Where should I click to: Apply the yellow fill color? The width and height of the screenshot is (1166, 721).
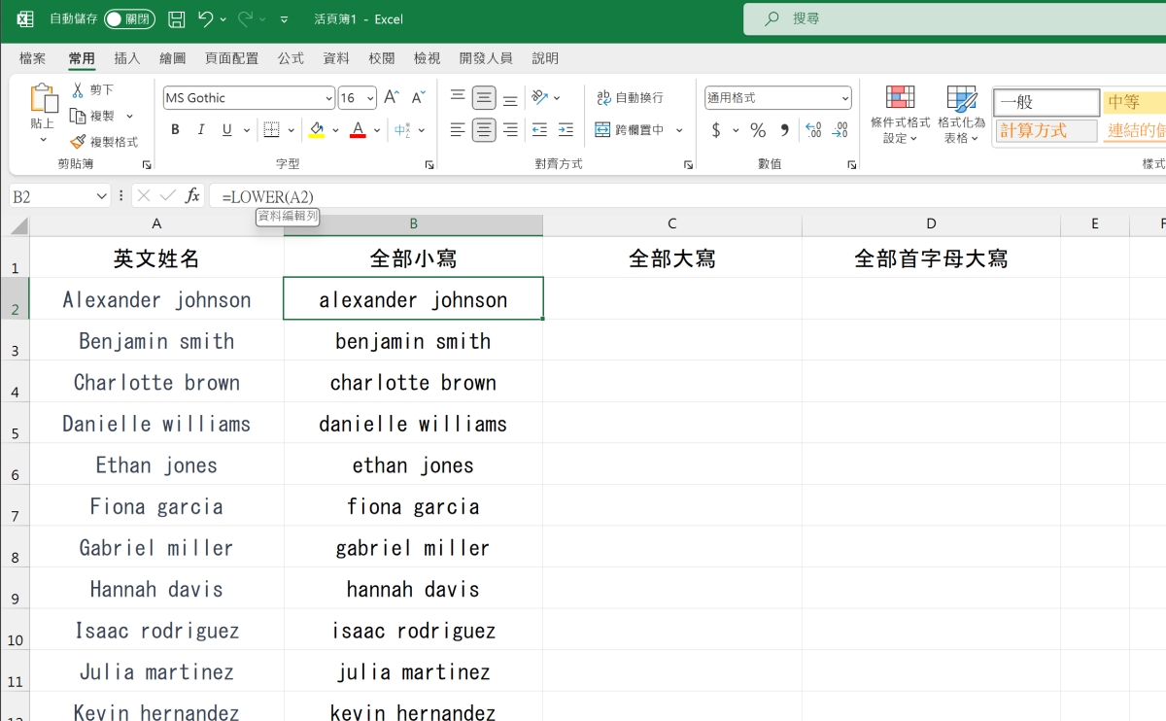coord(317,130)
